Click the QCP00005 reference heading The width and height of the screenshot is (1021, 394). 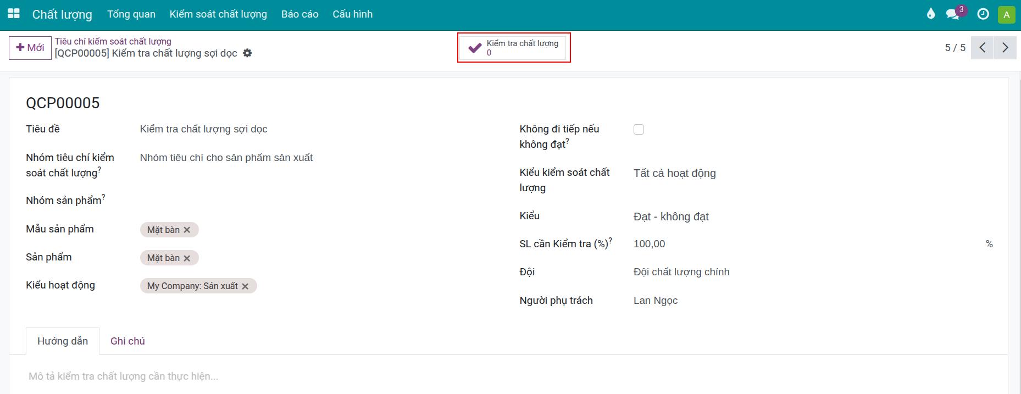[x=63, y=103]
